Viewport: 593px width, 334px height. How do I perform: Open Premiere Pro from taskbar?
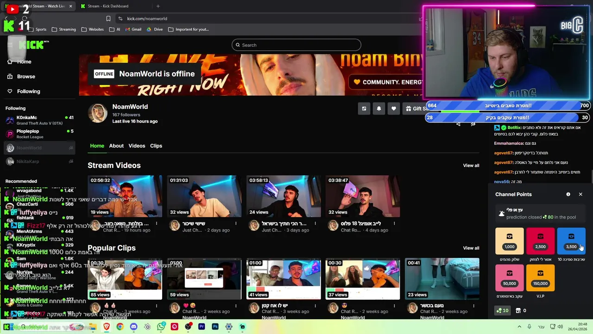(x=202, y=327)
